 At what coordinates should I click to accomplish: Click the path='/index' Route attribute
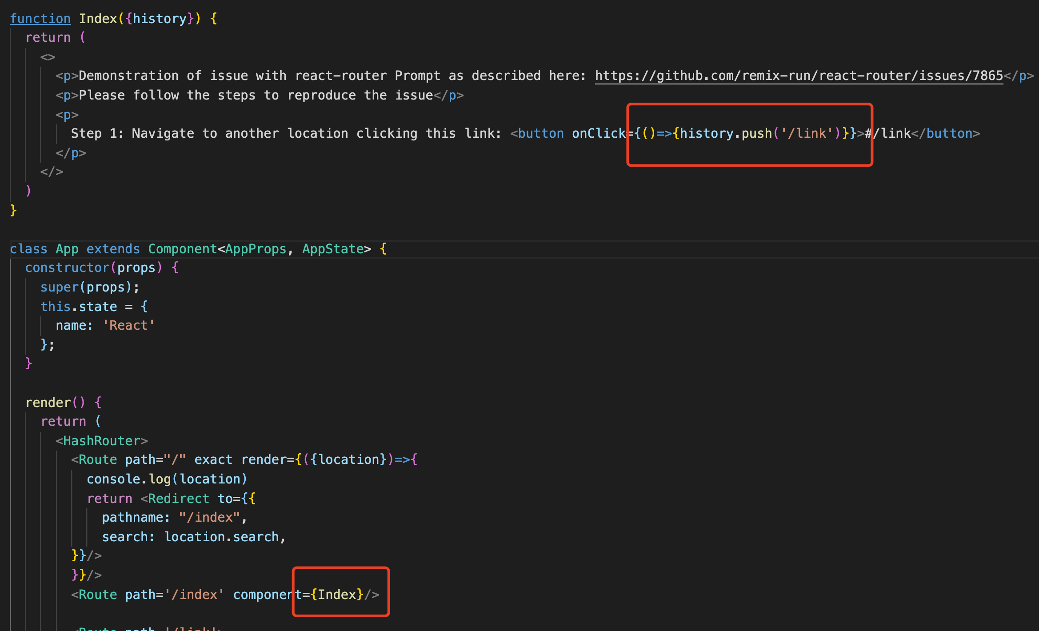174,595
